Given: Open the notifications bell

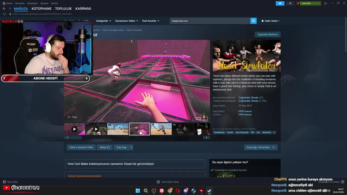Looking at the screenshot, I should [290, 3].
